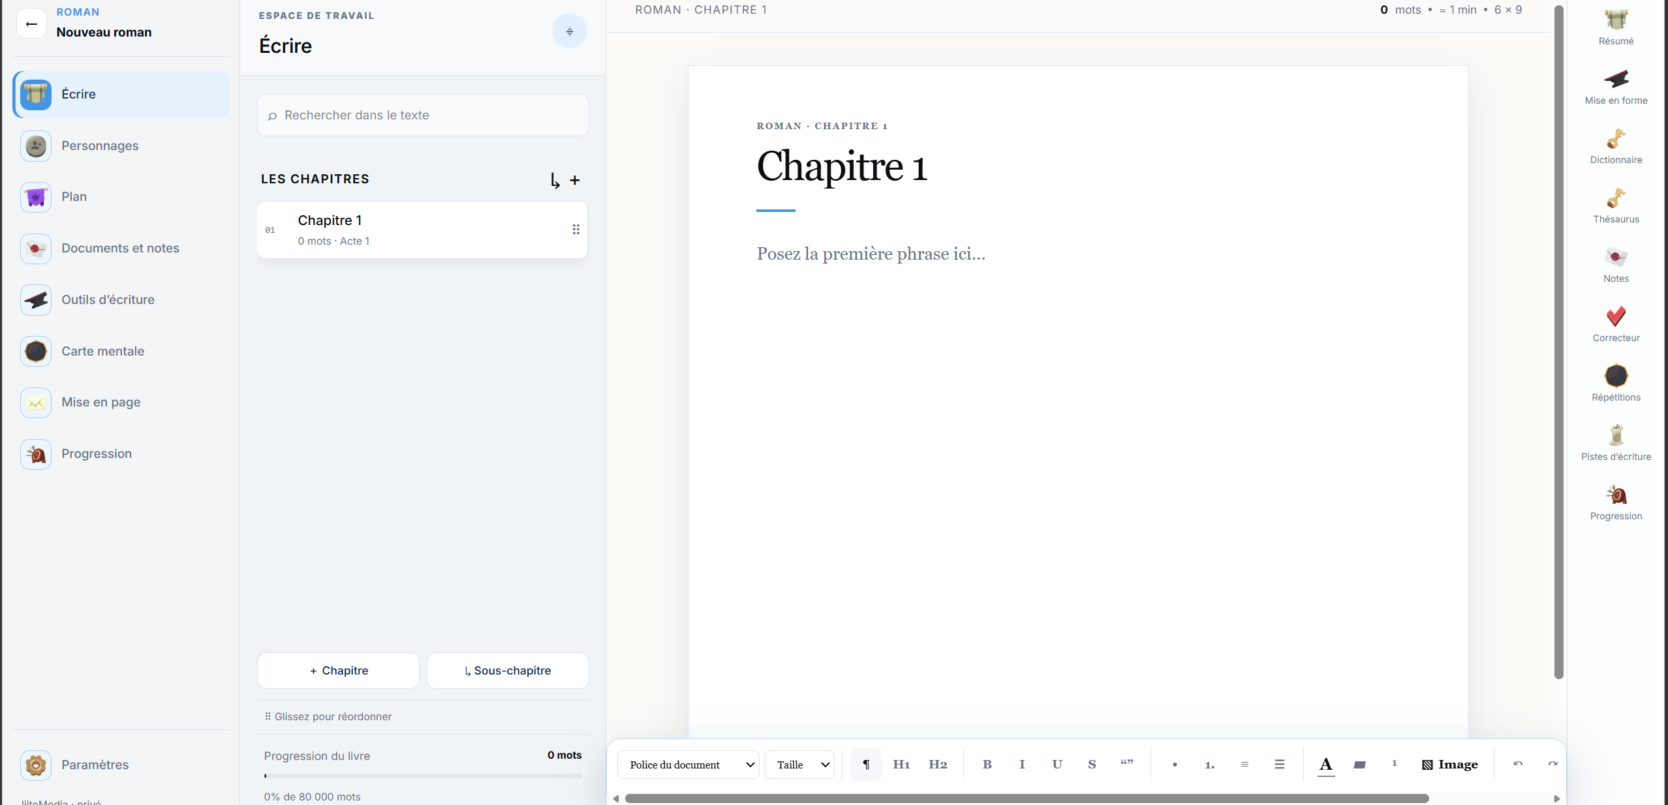The width and height of the screenshot is (1668, 805).
Task: Toggle paragraph style (pilcrow)
Action: click(x=866, y=765)
